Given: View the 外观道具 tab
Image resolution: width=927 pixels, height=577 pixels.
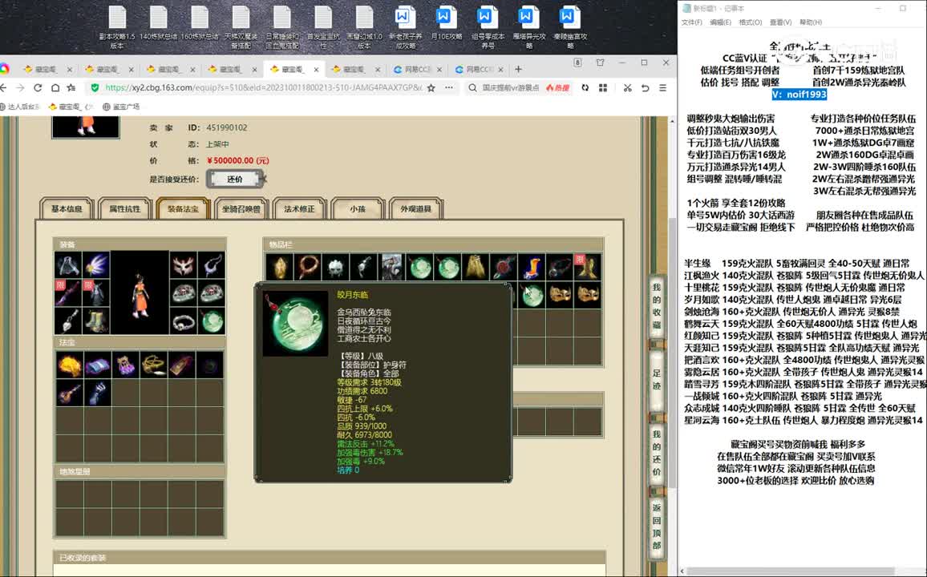Looking at the screenshot, I should [415, 209].
